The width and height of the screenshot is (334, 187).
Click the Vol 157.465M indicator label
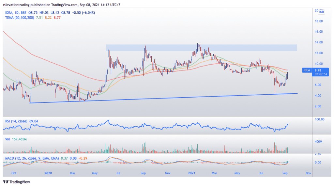pos(16,139)
